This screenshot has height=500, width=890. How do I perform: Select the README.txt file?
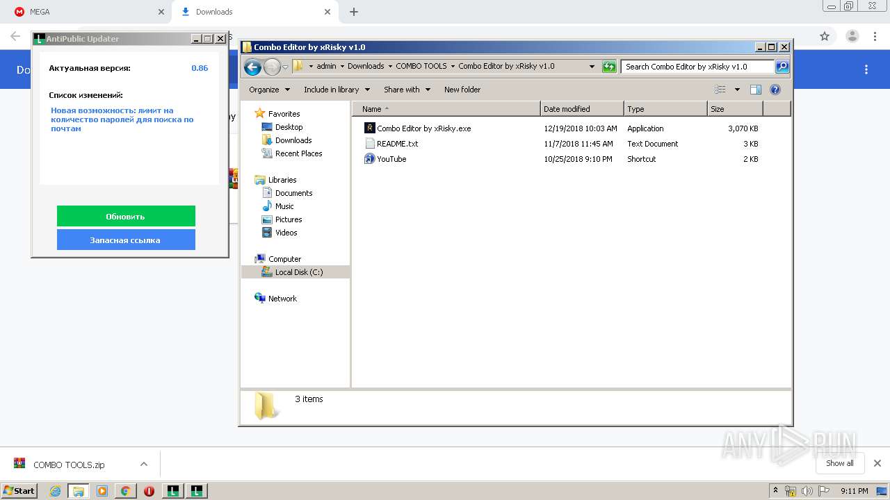[x=391, y=144]
